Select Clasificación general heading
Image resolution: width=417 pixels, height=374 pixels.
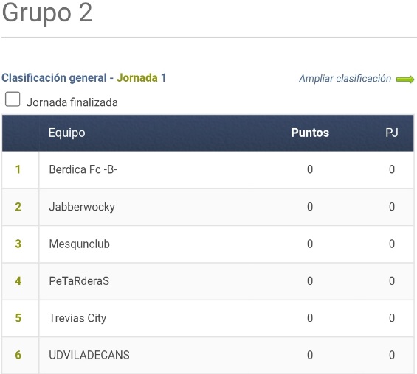tap(54, 78)
